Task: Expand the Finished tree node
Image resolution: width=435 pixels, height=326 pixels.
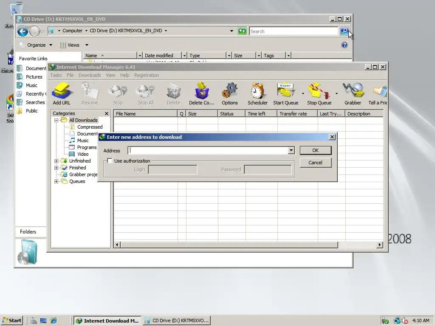Action: tap(56, 168)
